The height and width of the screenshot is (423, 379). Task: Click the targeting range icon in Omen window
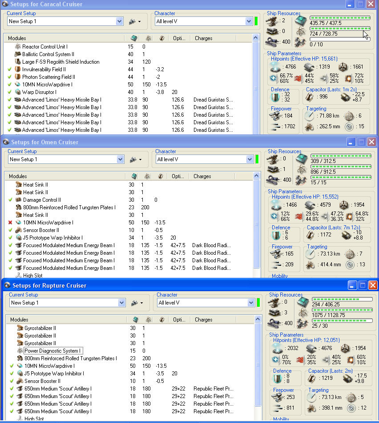click(x=310, y=254)
